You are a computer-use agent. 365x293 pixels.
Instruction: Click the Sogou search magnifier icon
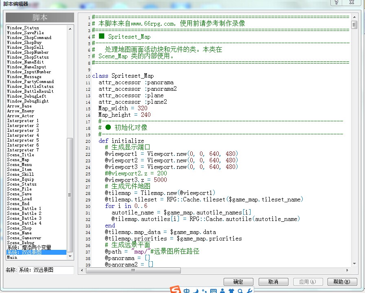click(240, 291)
